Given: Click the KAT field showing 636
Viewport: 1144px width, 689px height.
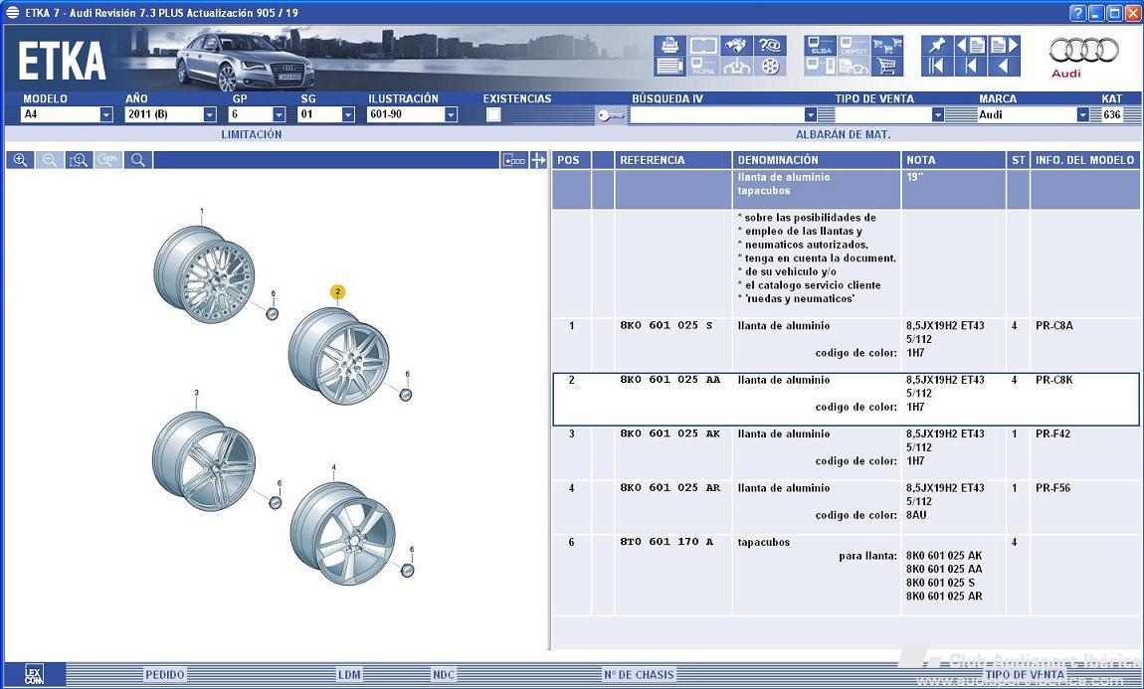Looking at the screenshot, I should coord(1112,114).
